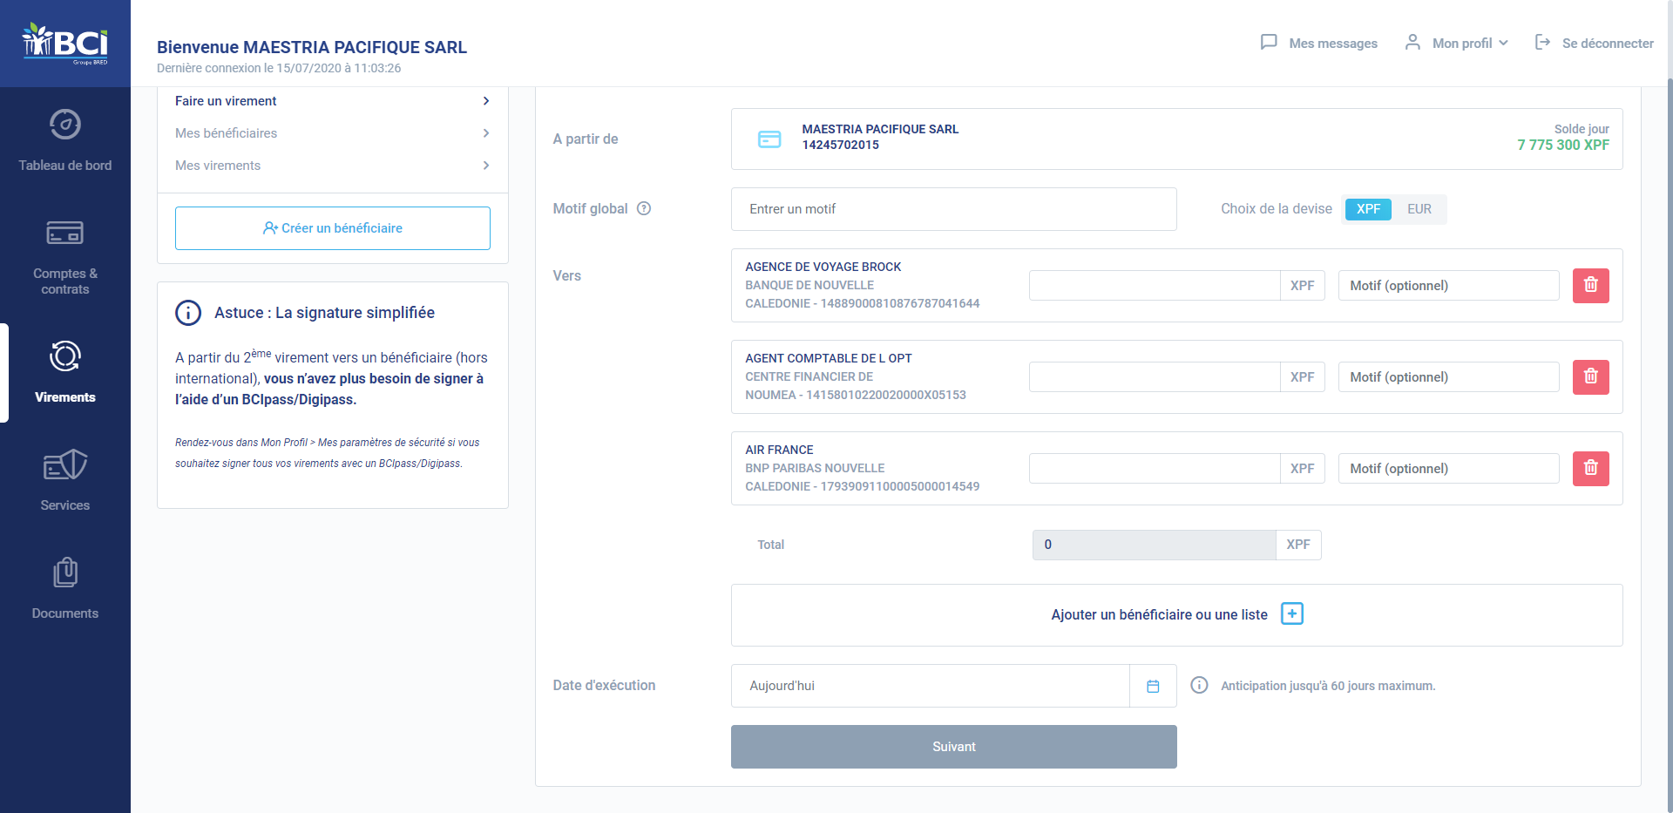The height and width of the screenshot is (813, 1673).
Task: Open the Tableau de bord sidebar icon
Action: tap(65, 125)
